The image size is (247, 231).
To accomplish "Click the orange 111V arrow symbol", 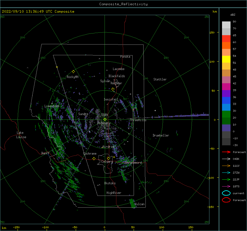I will [226, 166].
